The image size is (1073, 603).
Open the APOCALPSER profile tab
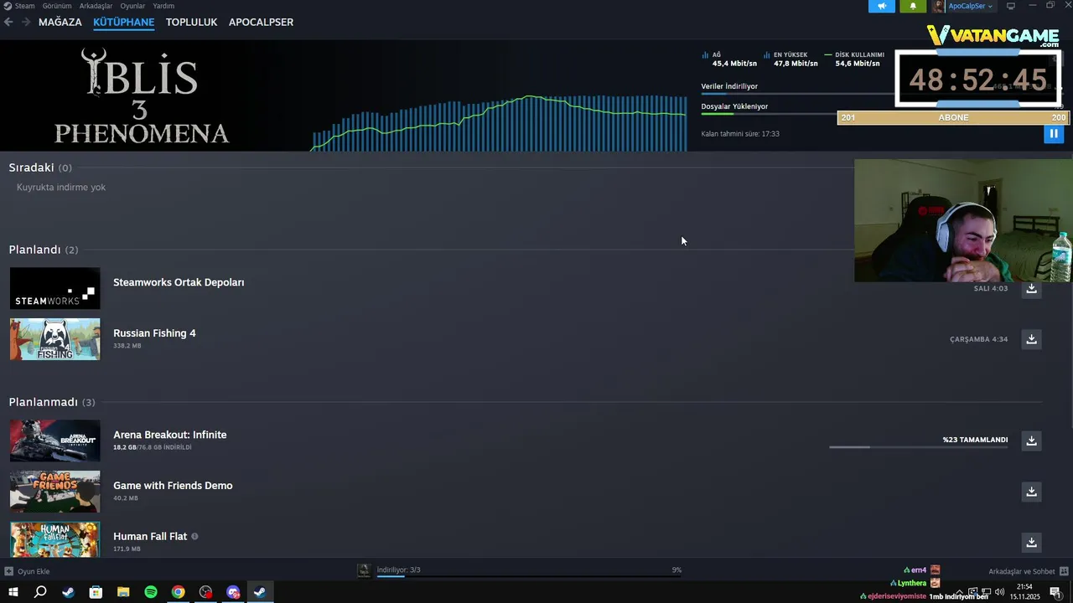click(x=261, y=22)
